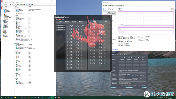Click the info icon next to Write
Viewport: 176px width, 99px height.
[131, 58]
